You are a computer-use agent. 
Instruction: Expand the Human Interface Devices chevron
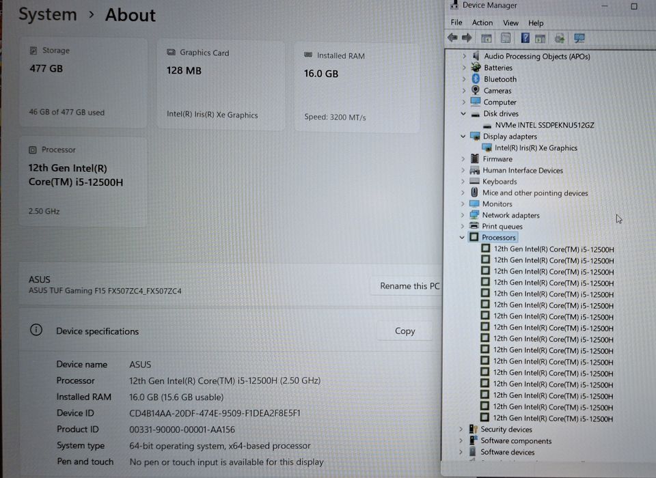point(463,170)
